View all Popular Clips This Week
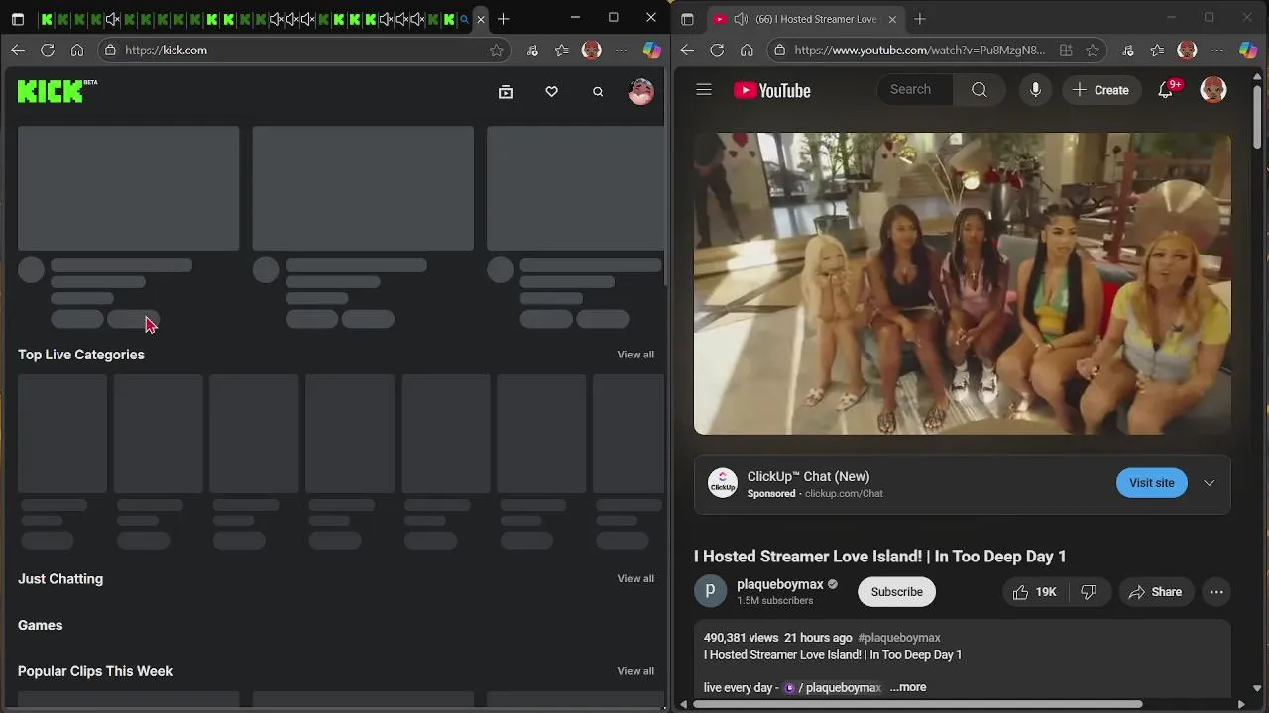The height and width of the screenshot is (713, 1269). [x=635, y=671]
